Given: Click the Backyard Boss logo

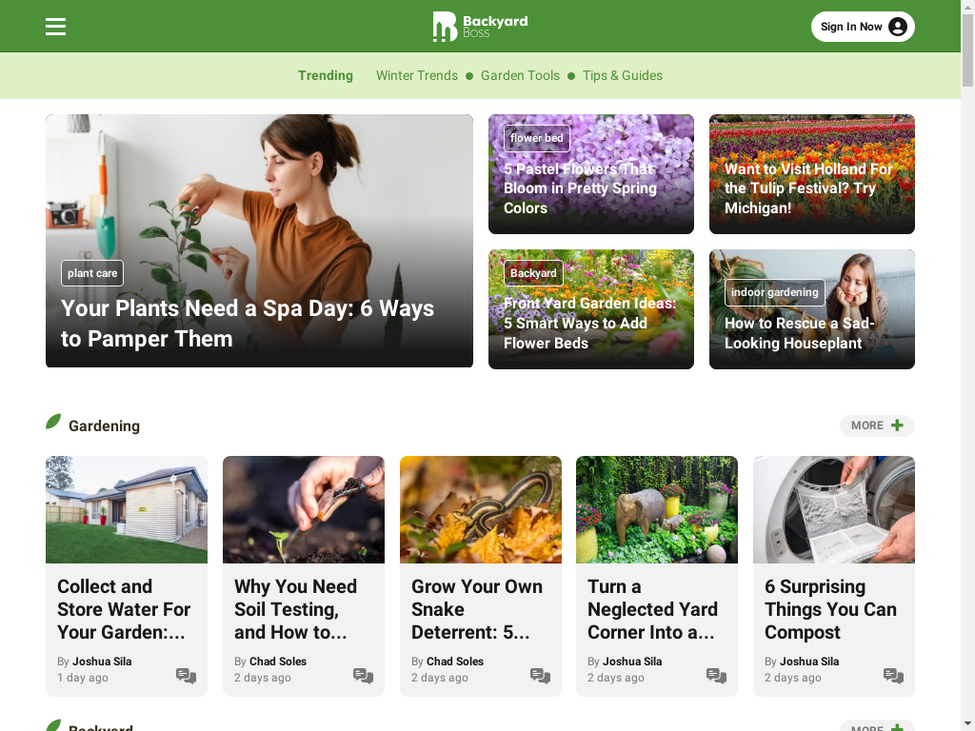Looking at the screenshot, I should [x=480, y=27].
